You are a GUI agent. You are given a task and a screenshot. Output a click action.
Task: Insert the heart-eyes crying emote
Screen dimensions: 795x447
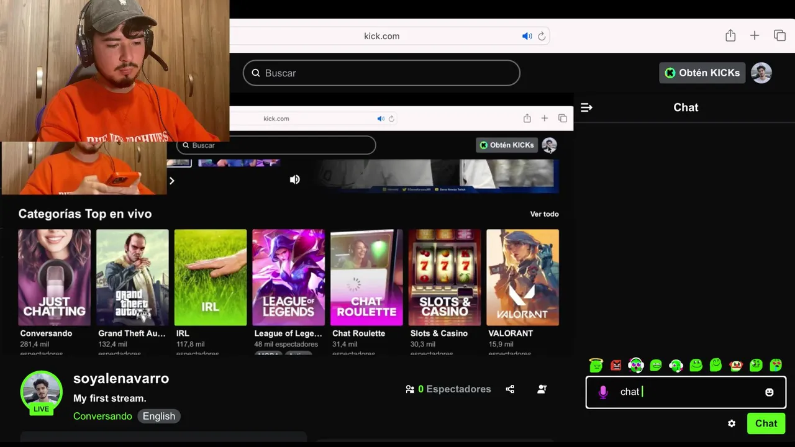click(776, 365)
